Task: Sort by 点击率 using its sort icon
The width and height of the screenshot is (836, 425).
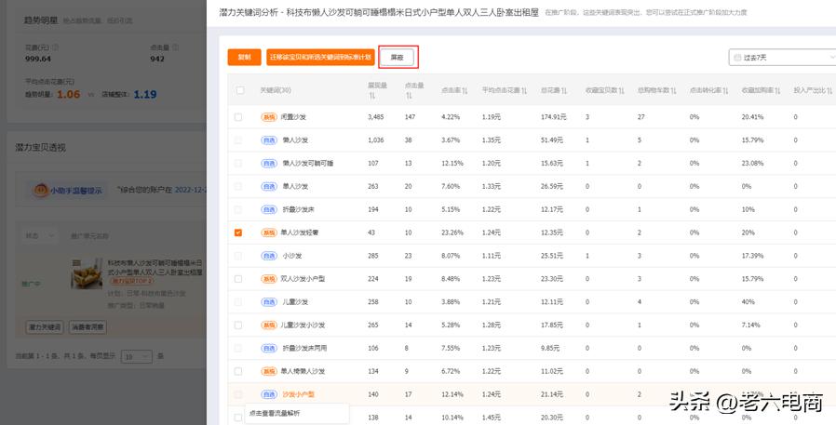Action: pyautogui.click(x=465, y=90)
